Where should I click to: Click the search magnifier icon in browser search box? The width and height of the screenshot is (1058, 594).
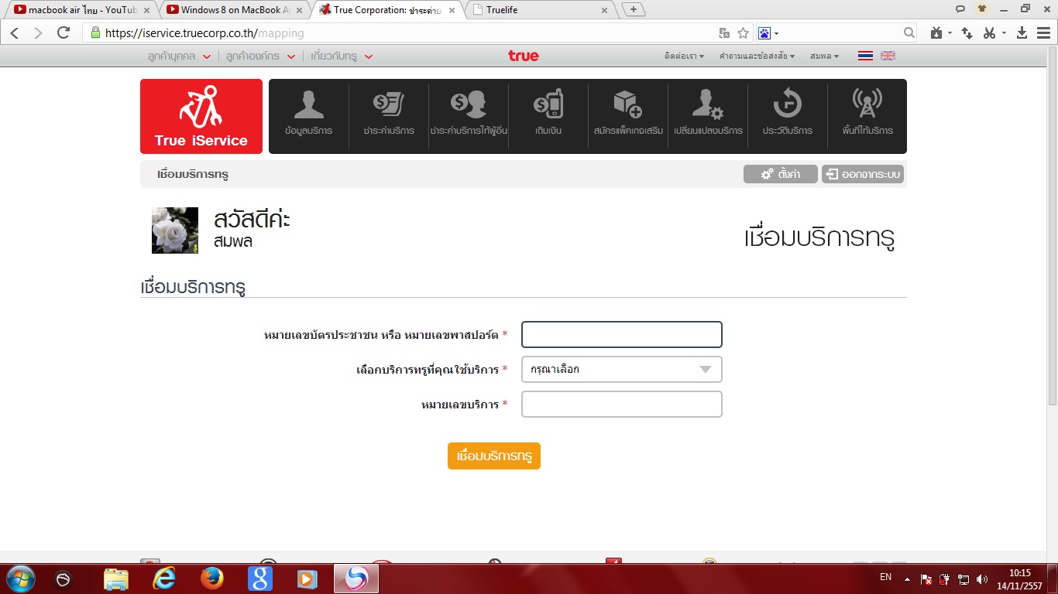tap(910, 33)
